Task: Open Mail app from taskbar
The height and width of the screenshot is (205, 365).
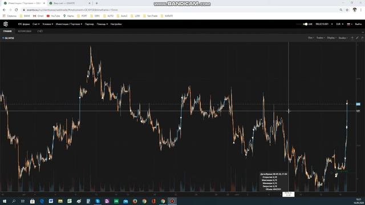Action: [125, 201]
